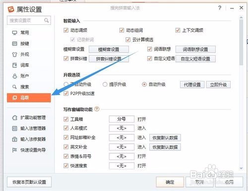Screen dimensions: 248x191
Task: Click the puzzle icon beside 扩展功能管理
Action: (14, 118)
